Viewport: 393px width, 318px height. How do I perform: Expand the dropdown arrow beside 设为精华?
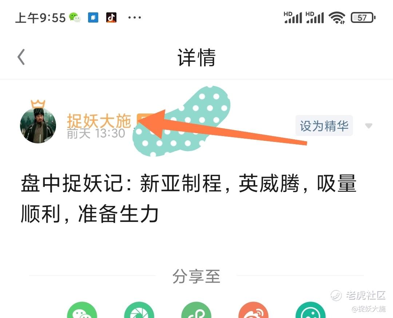pyautogui.click(x=368, y=126)
